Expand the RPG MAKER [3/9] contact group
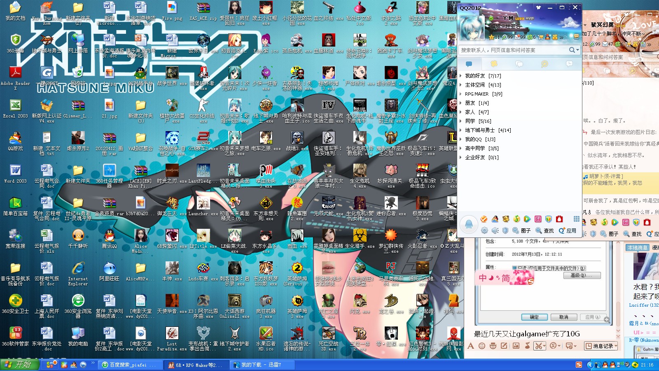The image size is (659, 371). coord(461,94)
